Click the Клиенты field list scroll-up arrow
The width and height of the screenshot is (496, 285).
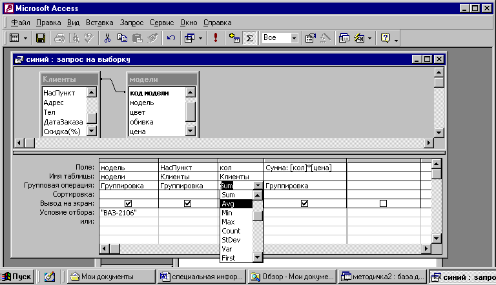[x=92, y=92]
